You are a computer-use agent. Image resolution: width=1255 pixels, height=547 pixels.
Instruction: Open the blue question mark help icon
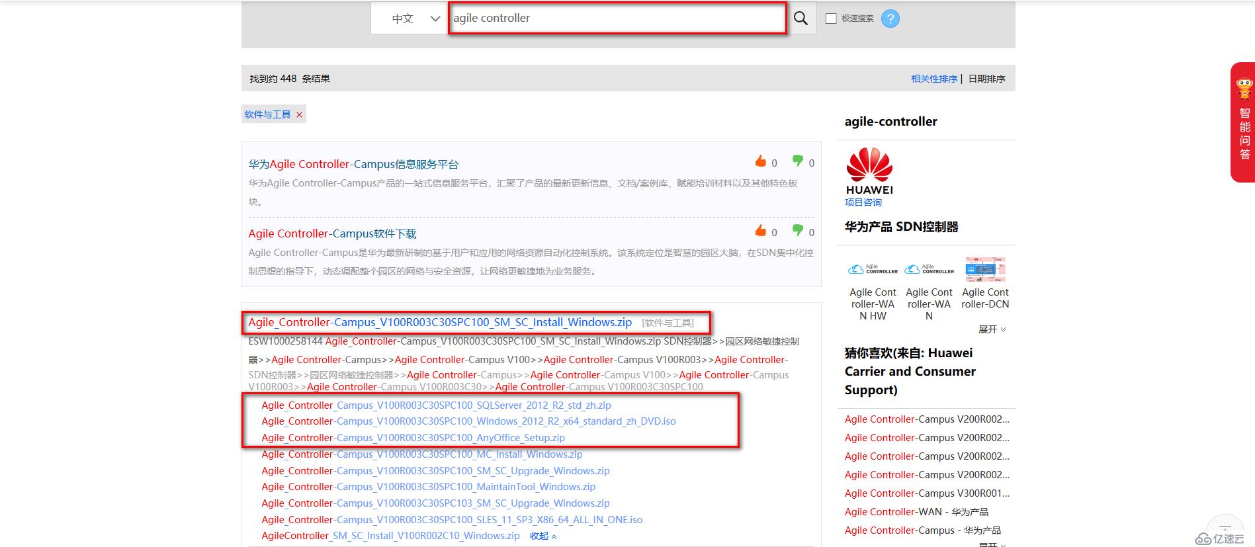click(890, 19)
